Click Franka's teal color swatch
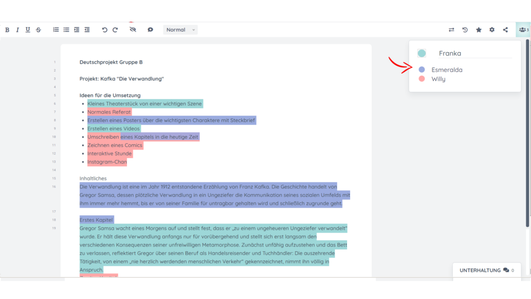Image resolution: width=531 pixels, height=299 pixels. click(x=422, y=53)
